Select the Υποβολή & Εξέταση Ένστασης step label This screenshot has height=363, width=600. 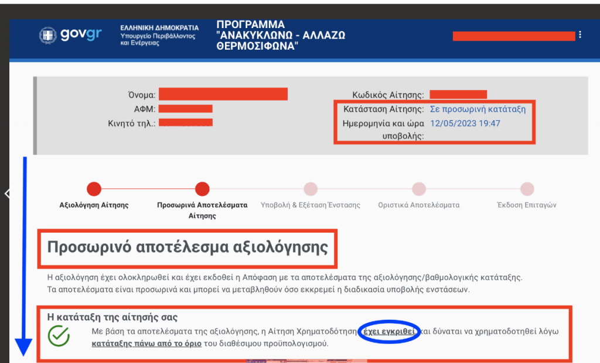[310, 205]
